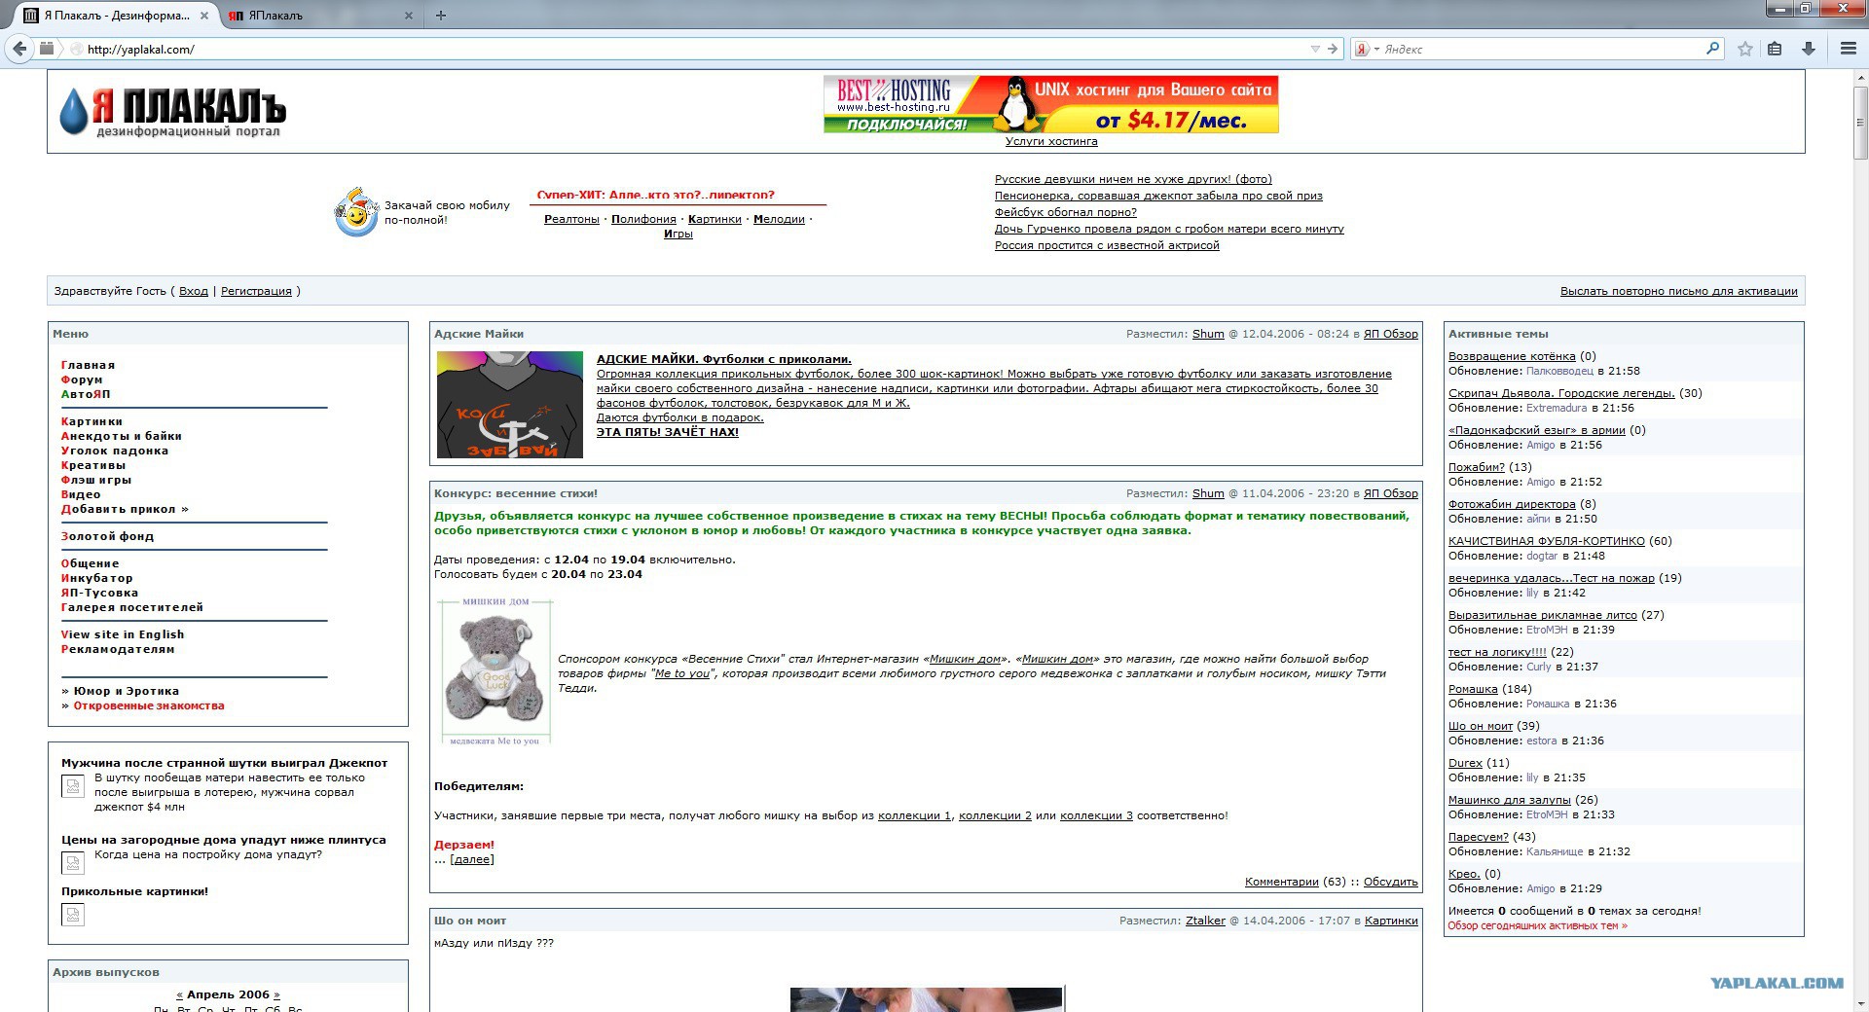
Task: Open the 'Мелодии' link
Action: (x=779, y=219)
